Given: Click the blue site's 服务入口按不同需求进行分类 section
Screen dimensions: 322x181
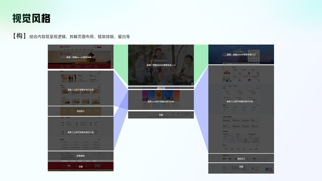Looking at the screenshot, I should tap(241, 109).
